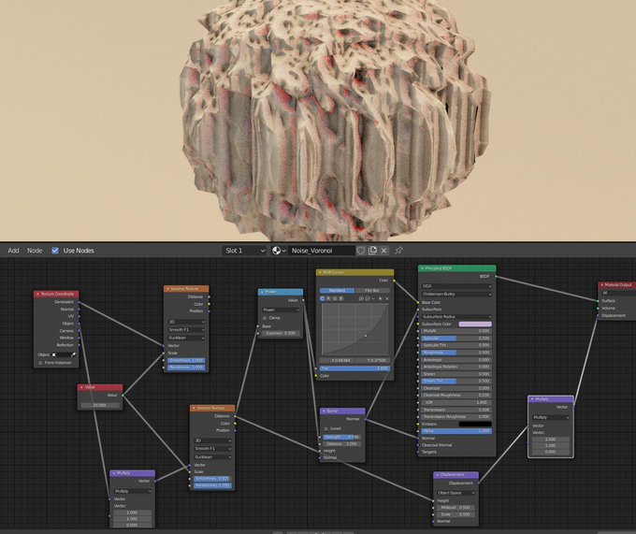Click the black Emission color swatch
The width and height of the screenshot is (636, 534).
[475, 425]
